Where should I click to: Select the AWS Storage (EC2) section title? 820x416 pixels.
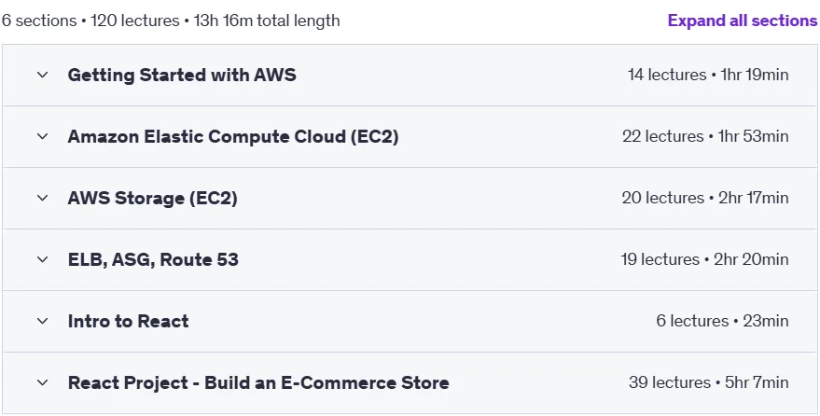tap(153, 199)
